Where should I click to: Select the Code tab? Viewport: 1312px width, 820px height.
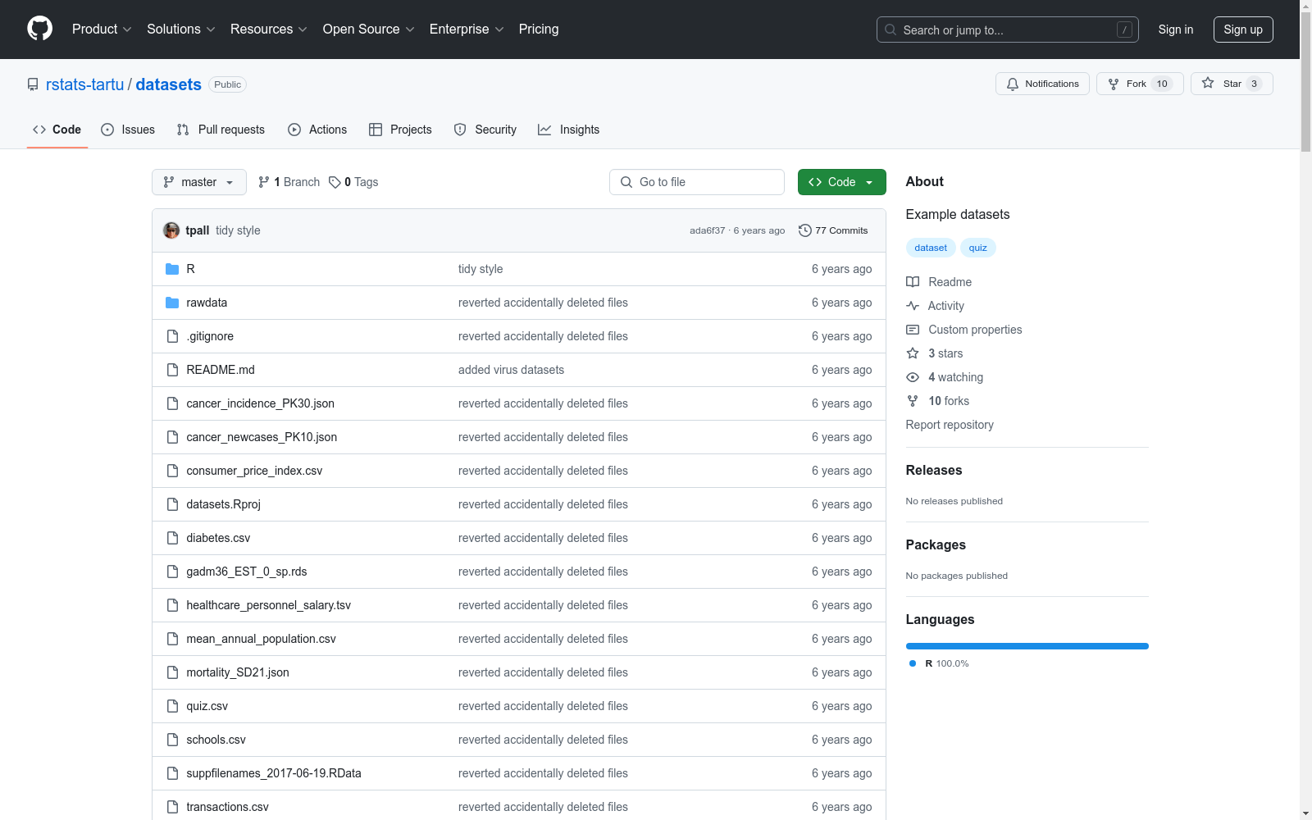click(57, 130)
